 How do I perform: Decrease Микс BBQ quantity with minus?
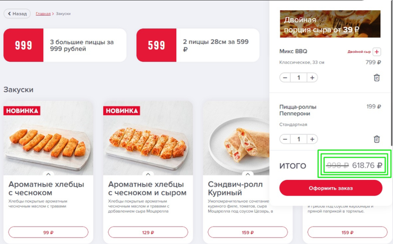click(285, 78)
